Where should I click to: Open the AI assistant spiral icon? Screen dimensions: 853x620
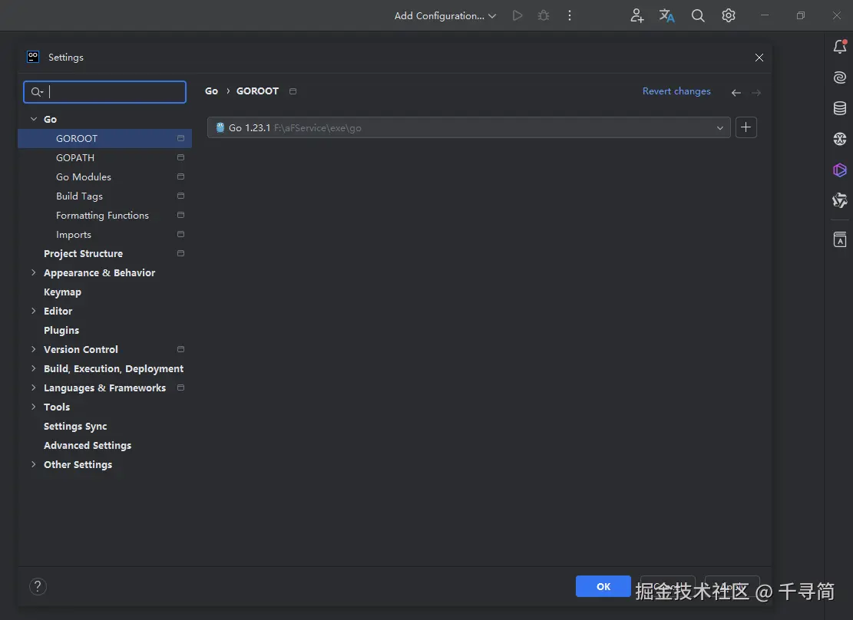point(840,77)
